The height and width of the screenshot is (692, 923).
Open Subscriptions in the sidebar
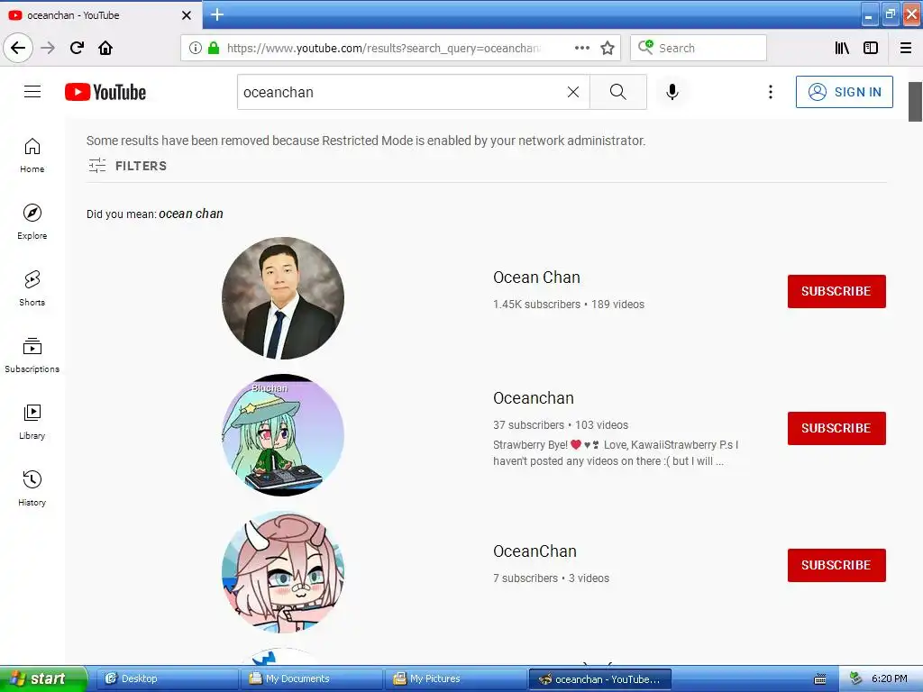32,355
